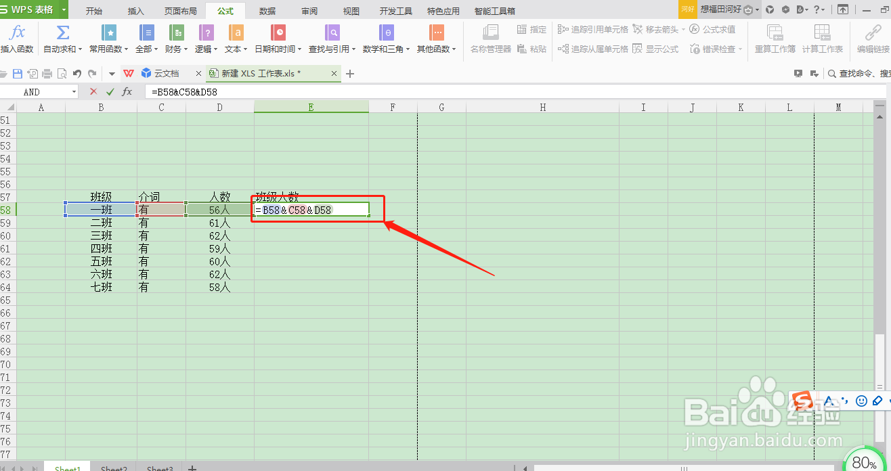The image size is (891, 471).
Task: Click the 查找命令 search box
Action: (x=859, y=74)
